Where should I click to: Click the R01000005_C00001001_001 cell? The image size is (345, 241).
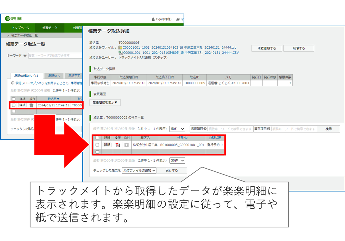(182, 145)
